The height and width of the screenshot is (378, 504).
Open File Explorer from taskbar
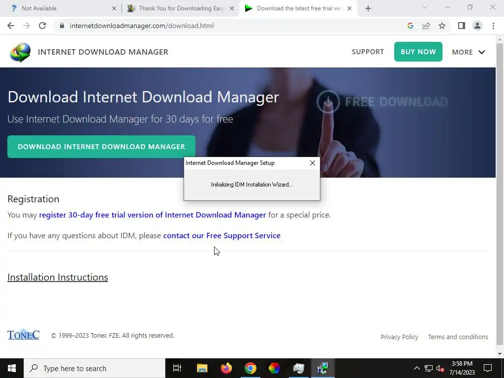point(202,368)
